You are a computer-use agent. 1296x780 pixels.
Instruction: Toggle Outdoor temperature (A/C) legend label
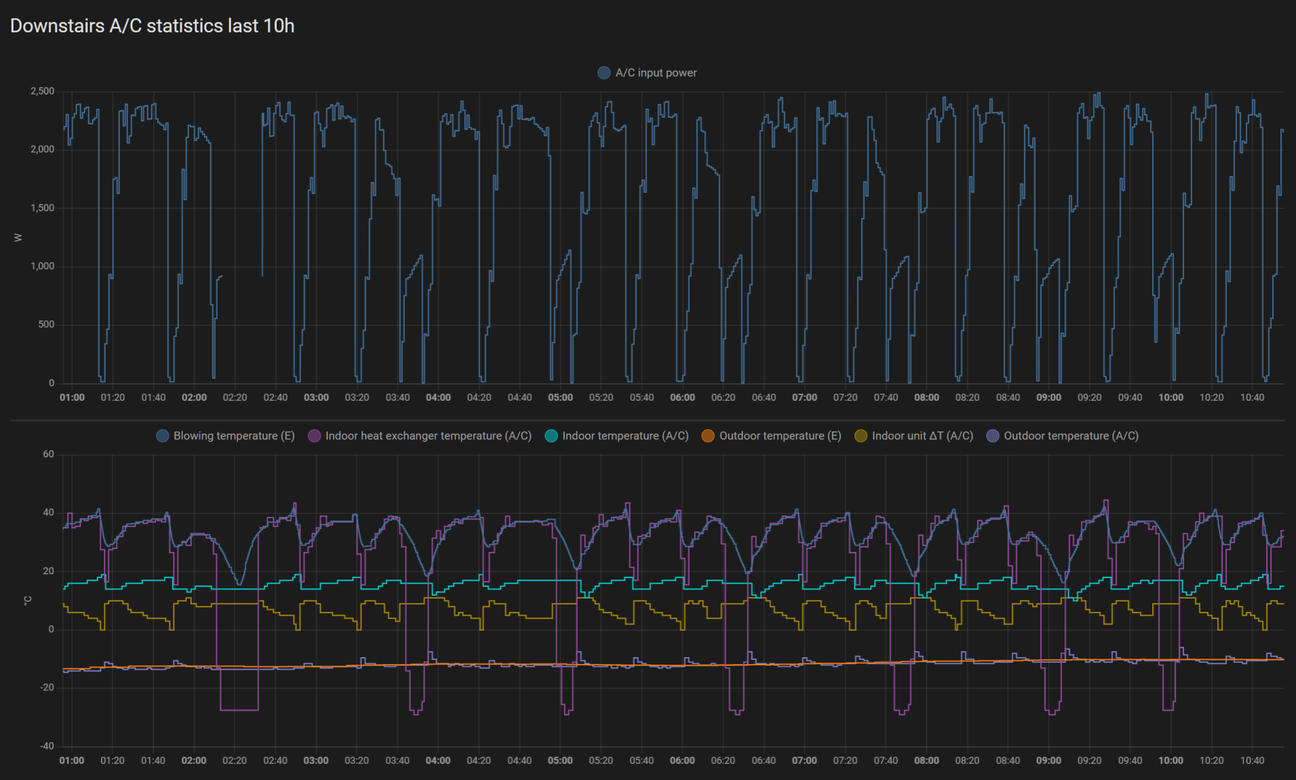[x=1071, y=436]
